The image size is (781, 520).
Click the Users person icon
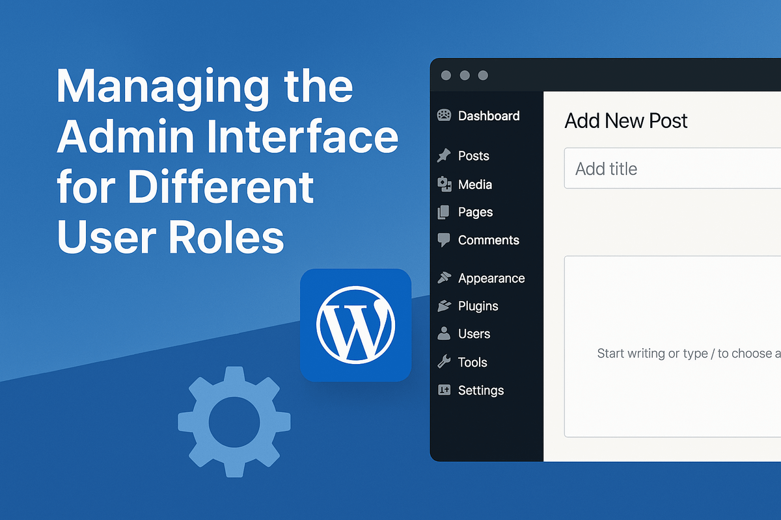[445, 333]
